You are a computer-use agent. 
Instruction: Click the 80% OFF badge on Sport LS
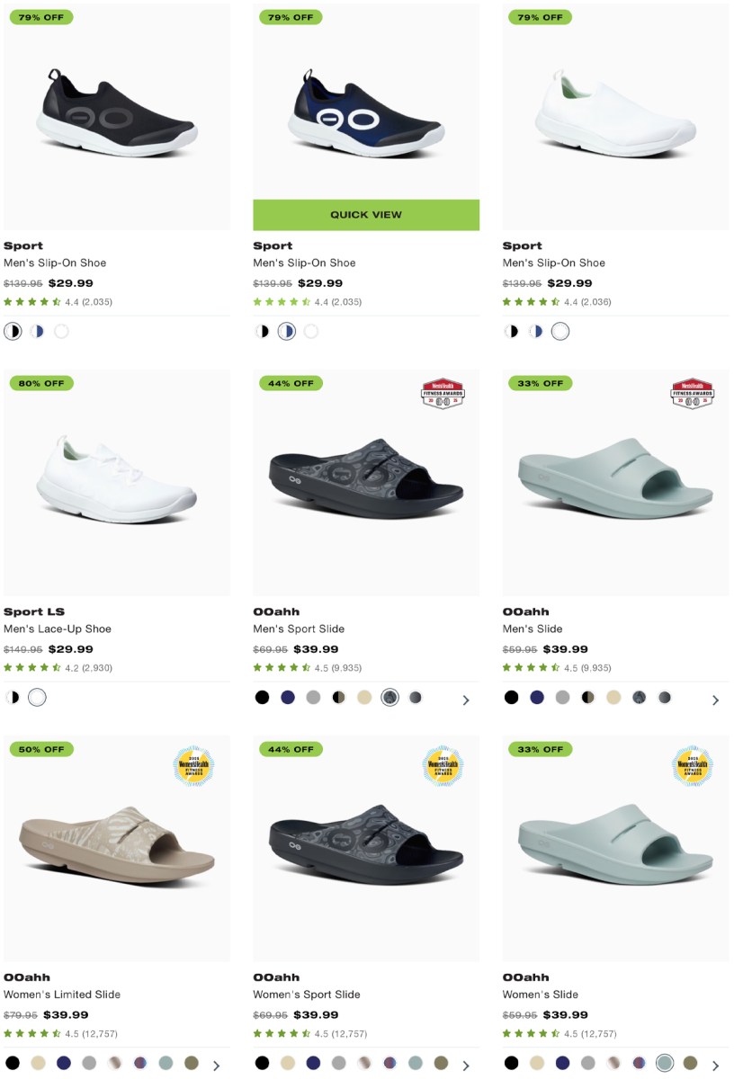(x=41, y=383)
